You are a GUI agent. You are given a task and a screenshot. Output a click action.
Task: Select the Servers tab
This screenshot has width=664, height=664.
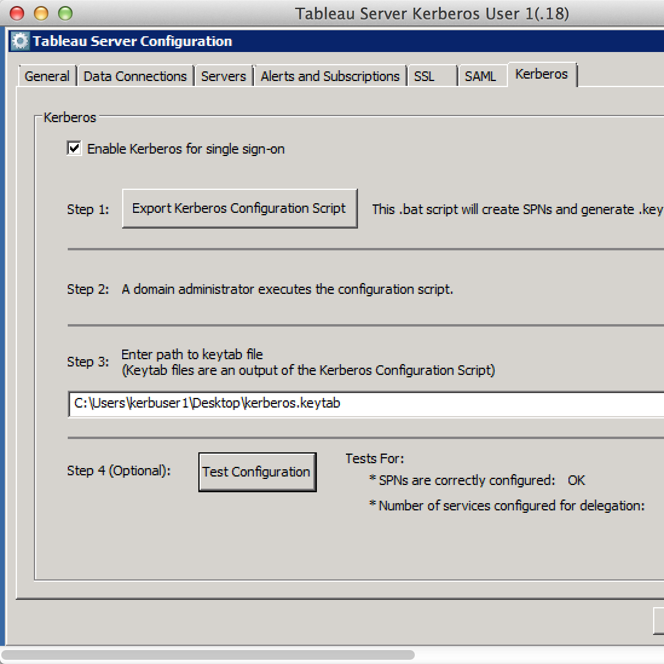223,76
